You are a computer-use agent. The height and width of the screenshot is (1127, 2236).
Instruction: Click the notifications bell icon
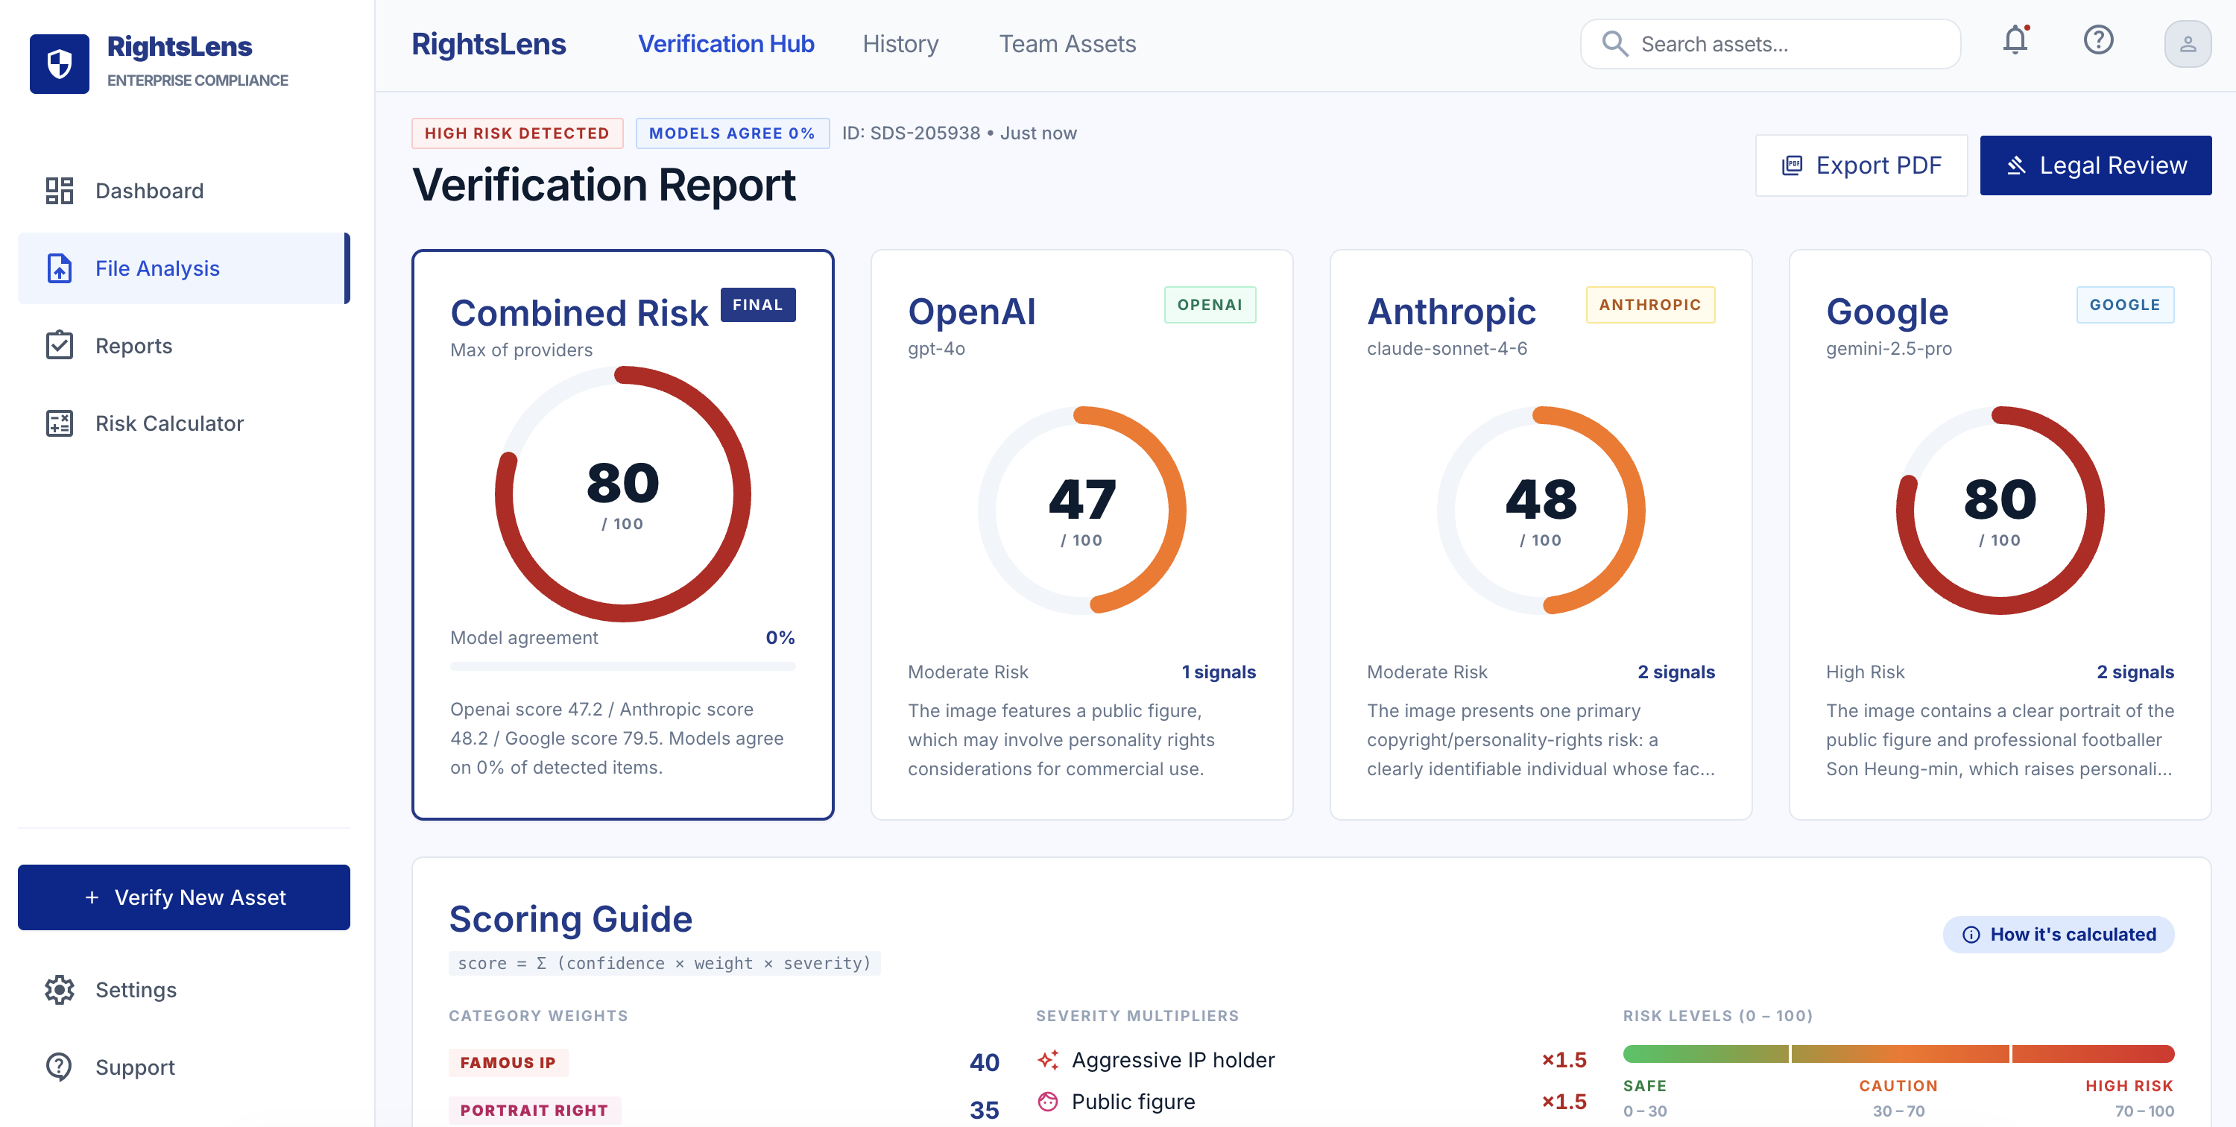click(2015, 41)
